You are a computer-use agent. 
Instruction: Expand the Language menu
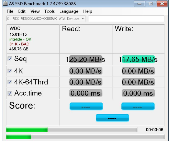[x=69, y=11]
